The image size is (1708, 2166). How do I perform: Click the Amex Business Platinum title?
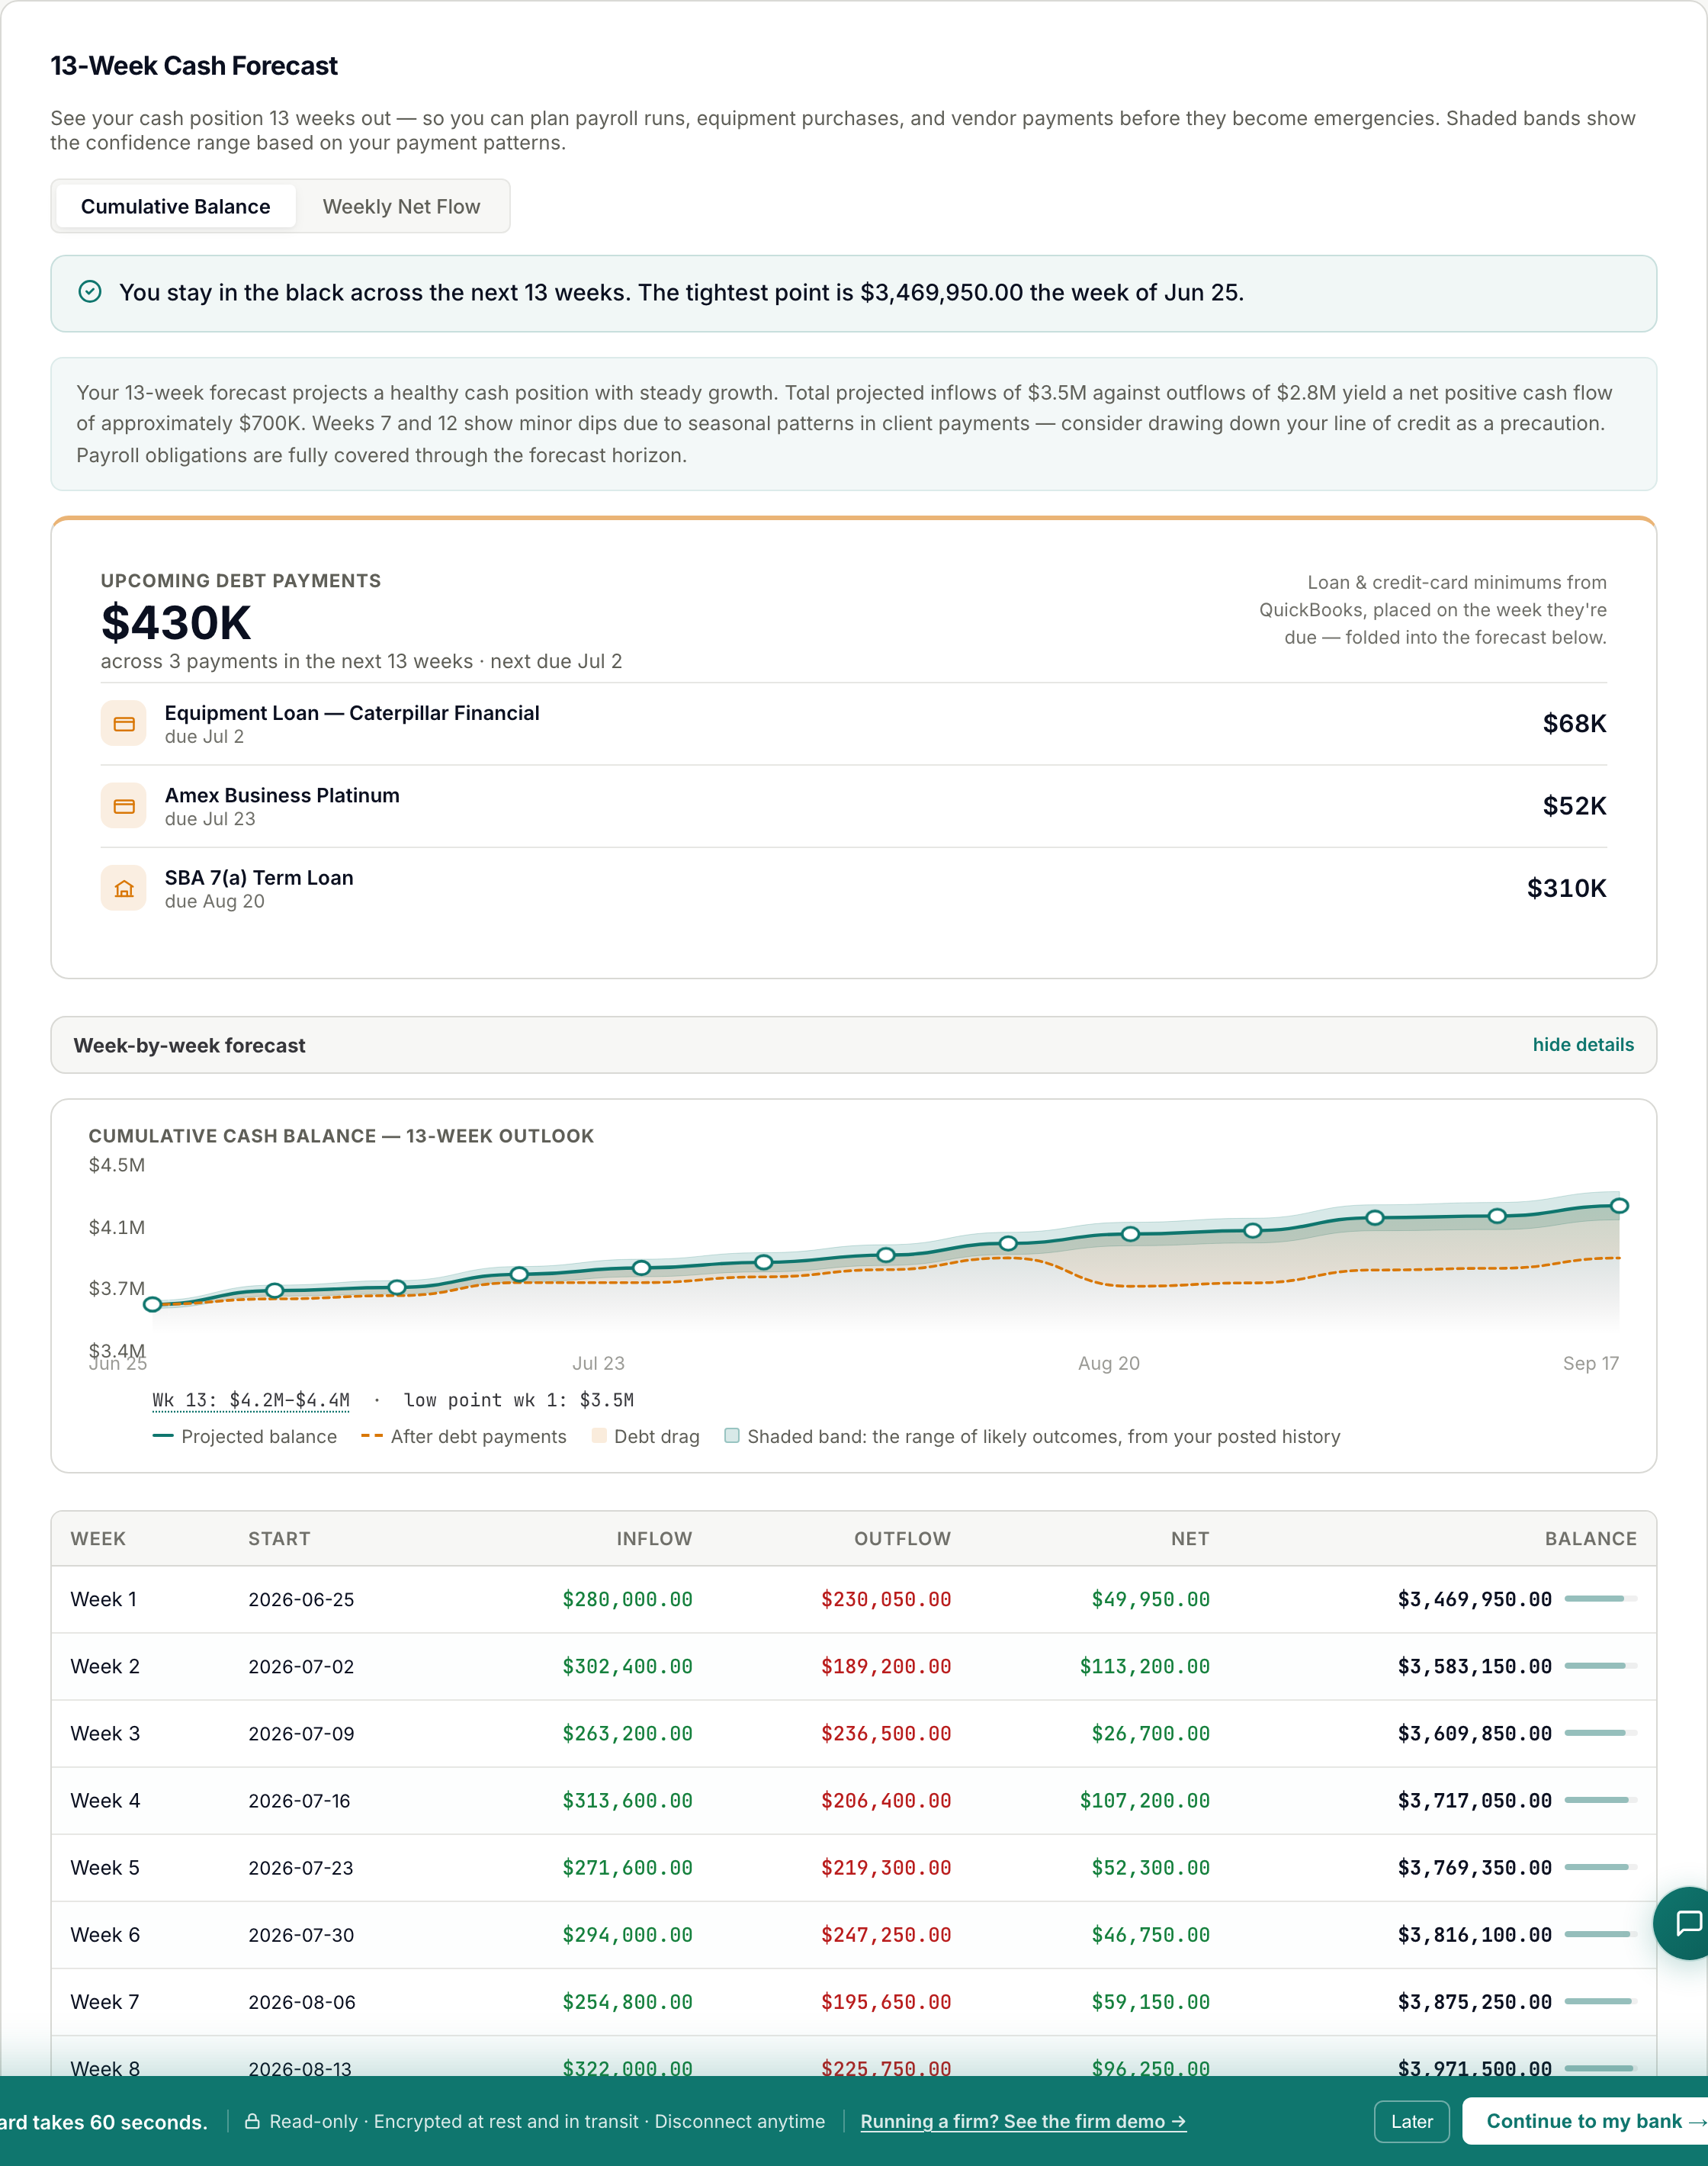[x=282, y=795]
